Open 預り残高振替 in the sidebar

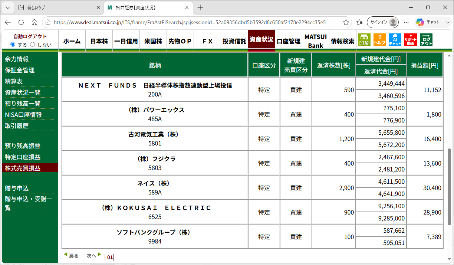(x=23, y=146)
